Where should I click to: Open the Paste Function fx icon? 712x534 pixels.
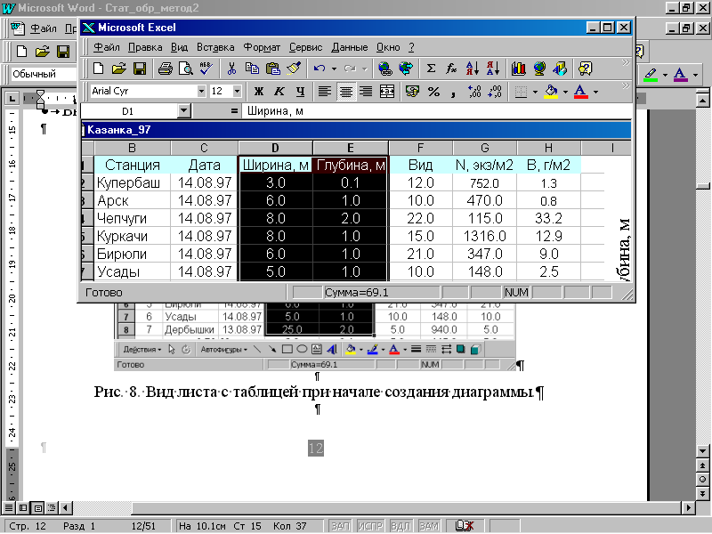pos(451,69)
